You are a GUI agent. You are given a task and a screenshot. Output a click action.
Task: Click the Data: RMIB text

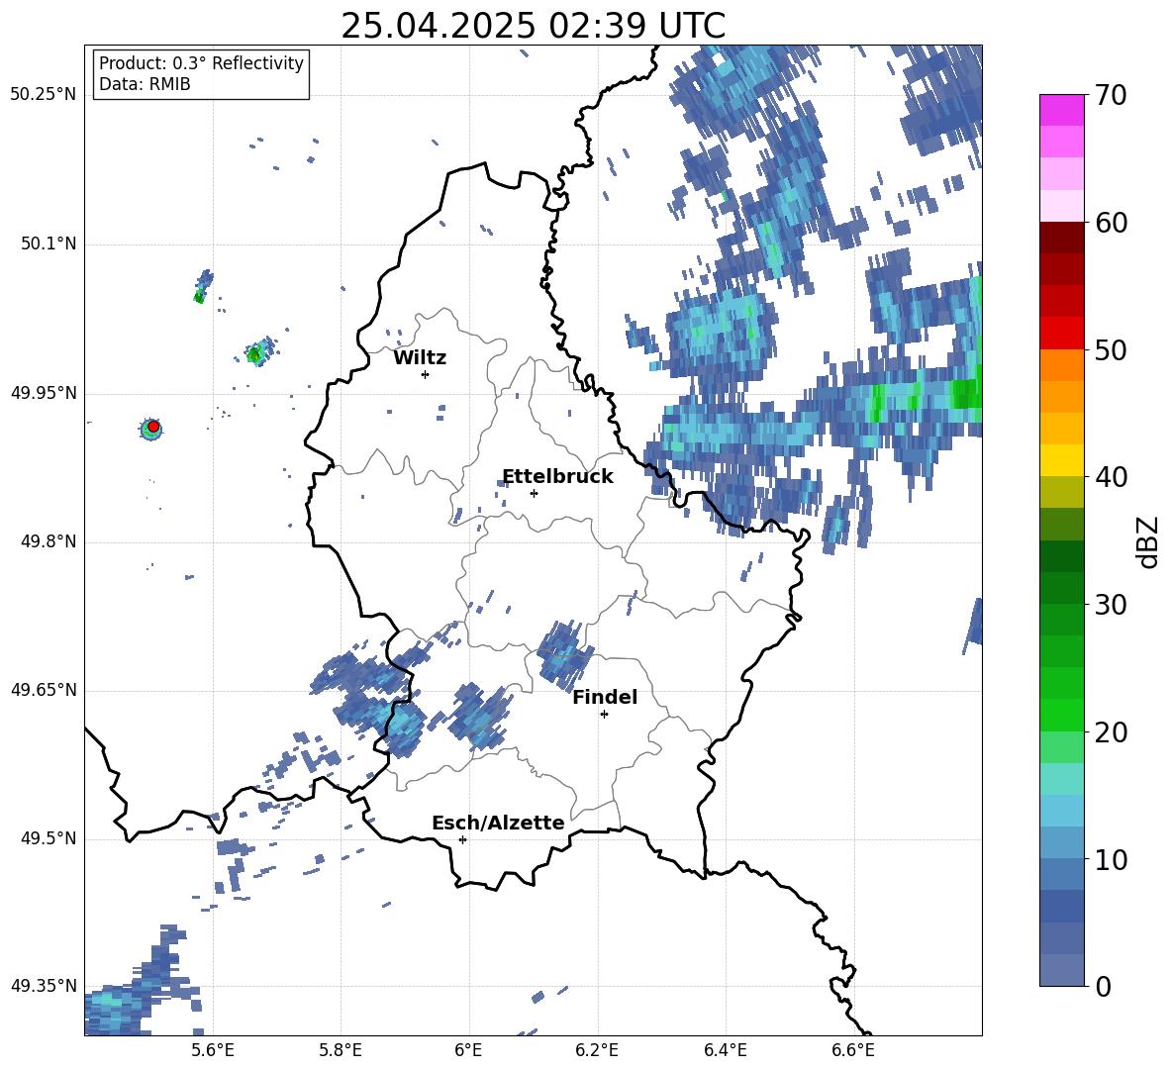click(x=145, y=84)
